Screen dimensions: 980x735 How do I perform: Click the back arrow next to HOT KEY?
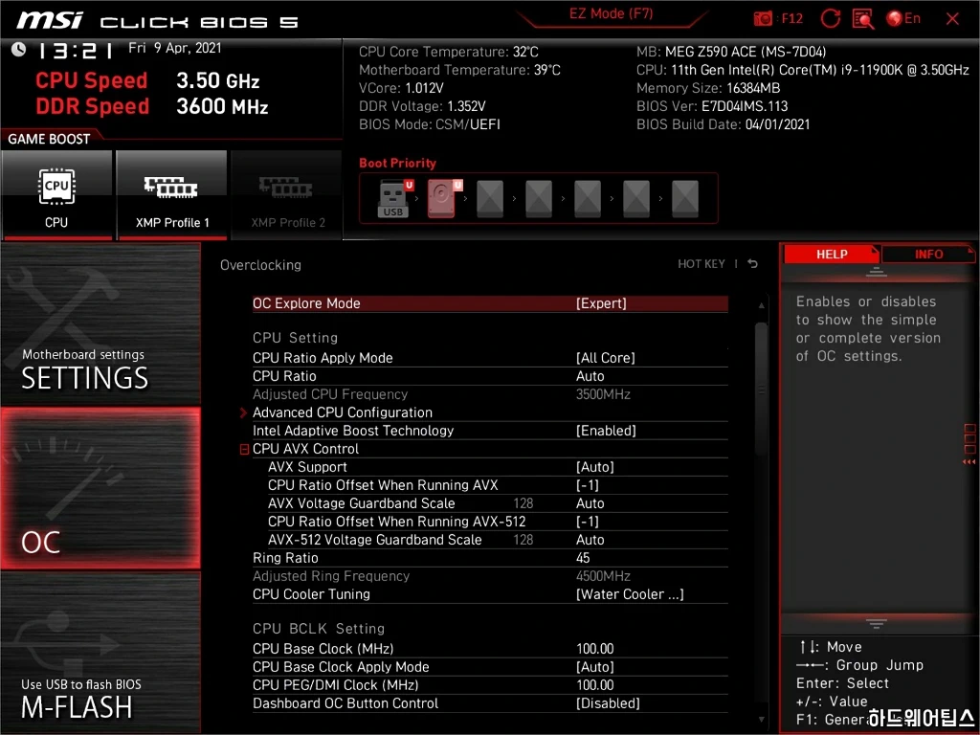coord(752,264)
